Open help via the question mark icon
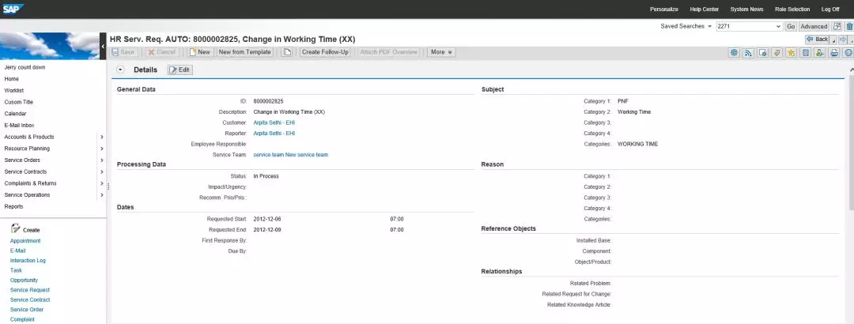The width and height of the screenshot is (854, 324). pyautogui.click(x=848, y=53)
